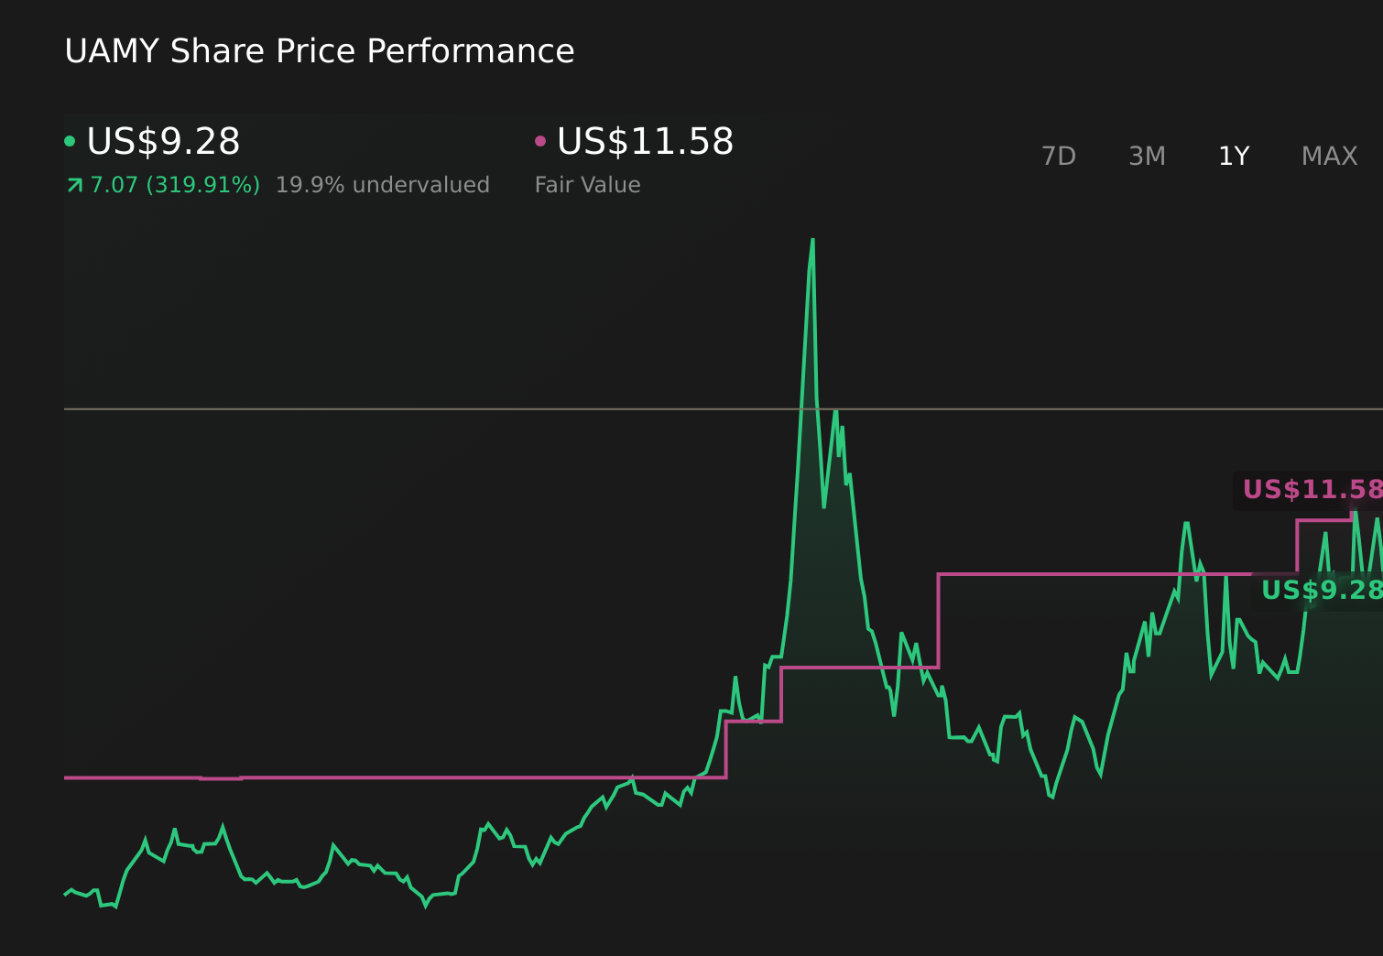Toggle the share price series via its legend

point(163,141)
